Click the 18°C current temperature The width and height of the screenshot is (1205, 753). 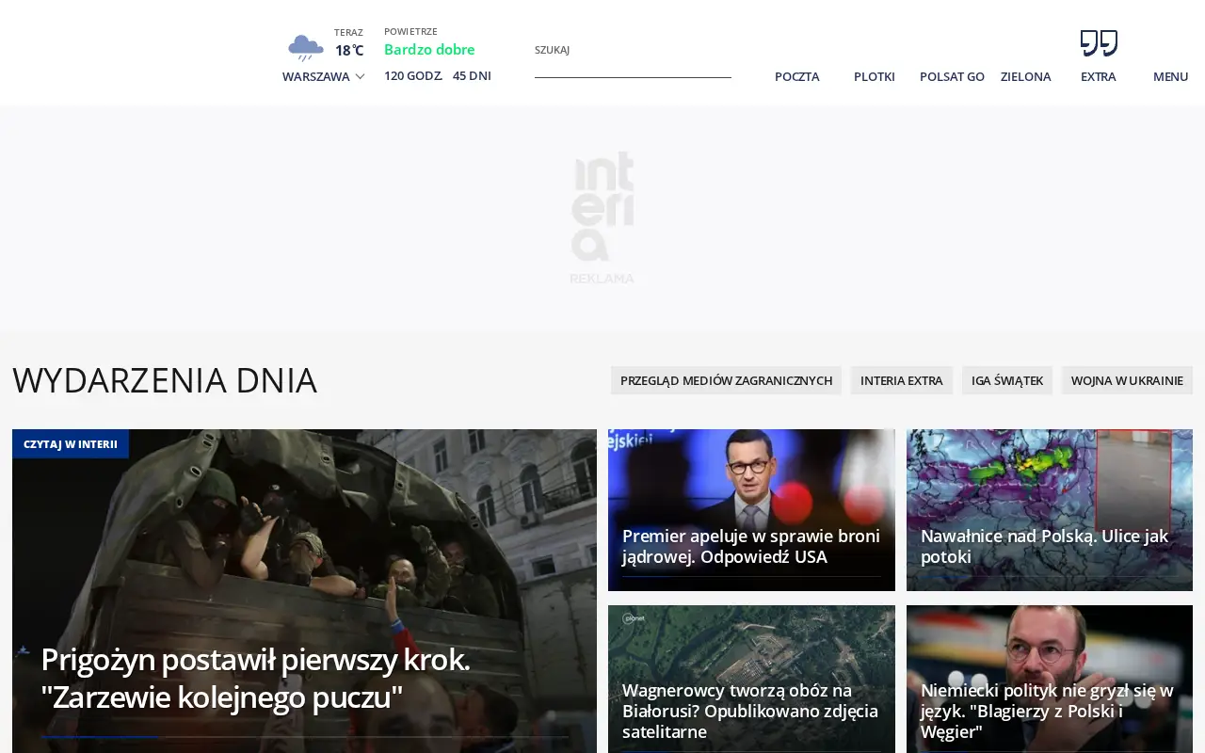(x=349, y=51)
